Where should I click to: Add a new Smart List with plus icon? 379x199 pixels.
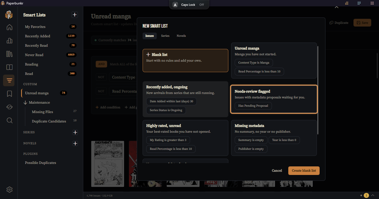click(75, 15)
